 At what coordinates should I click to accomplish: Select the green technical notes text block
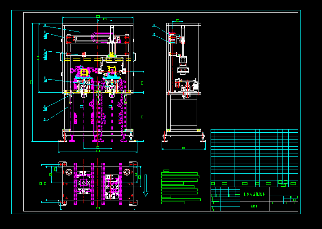click(x=181, y=188)
